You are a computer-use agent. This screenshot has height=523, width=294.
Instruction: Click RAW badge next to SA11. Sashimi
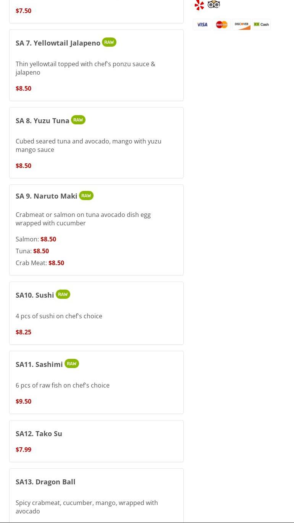tap(72, 364)
